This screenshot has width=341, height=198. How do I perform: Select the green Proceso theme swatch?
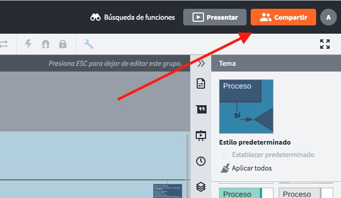point(246,193)
